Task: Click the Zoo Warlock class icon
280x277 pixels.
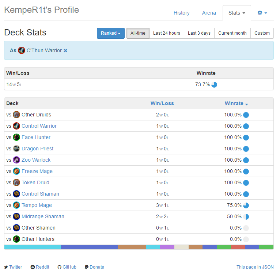Action: pyautogui.click(x=16, y=160)
